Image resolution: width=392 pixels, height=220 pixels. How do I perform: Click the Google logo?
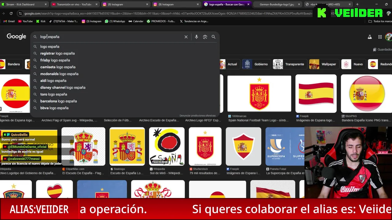coord(17,36)
